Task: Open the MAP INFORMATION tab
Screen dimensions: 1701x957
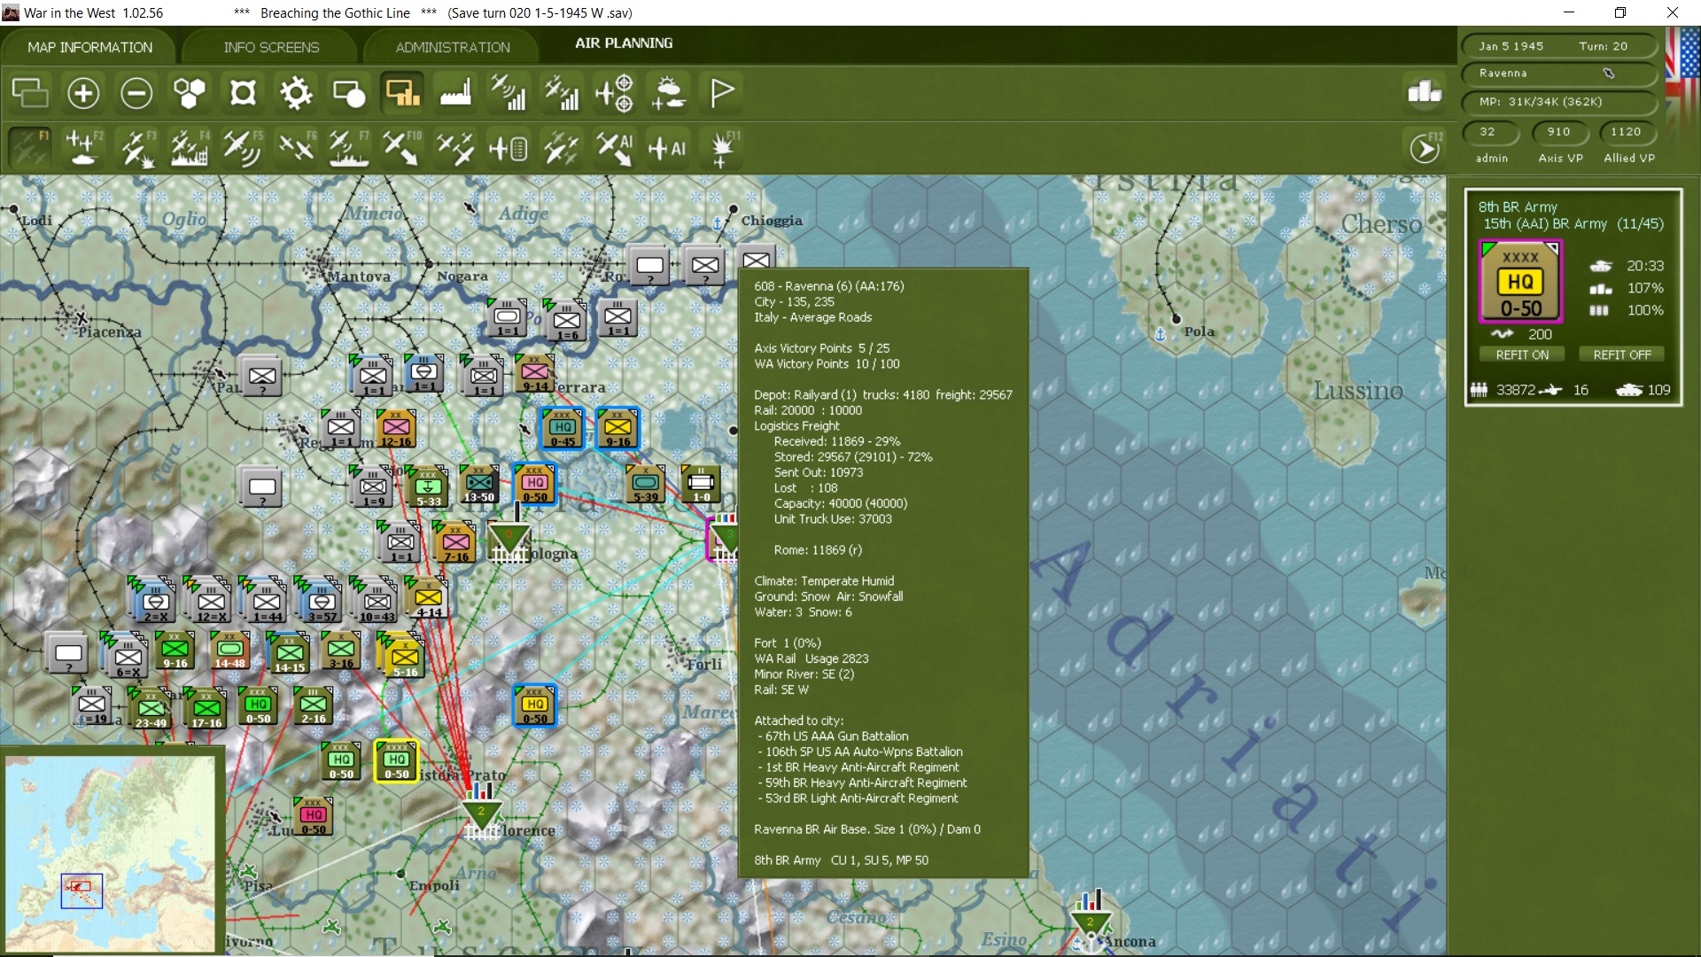Action: click(x=89, y=47)
